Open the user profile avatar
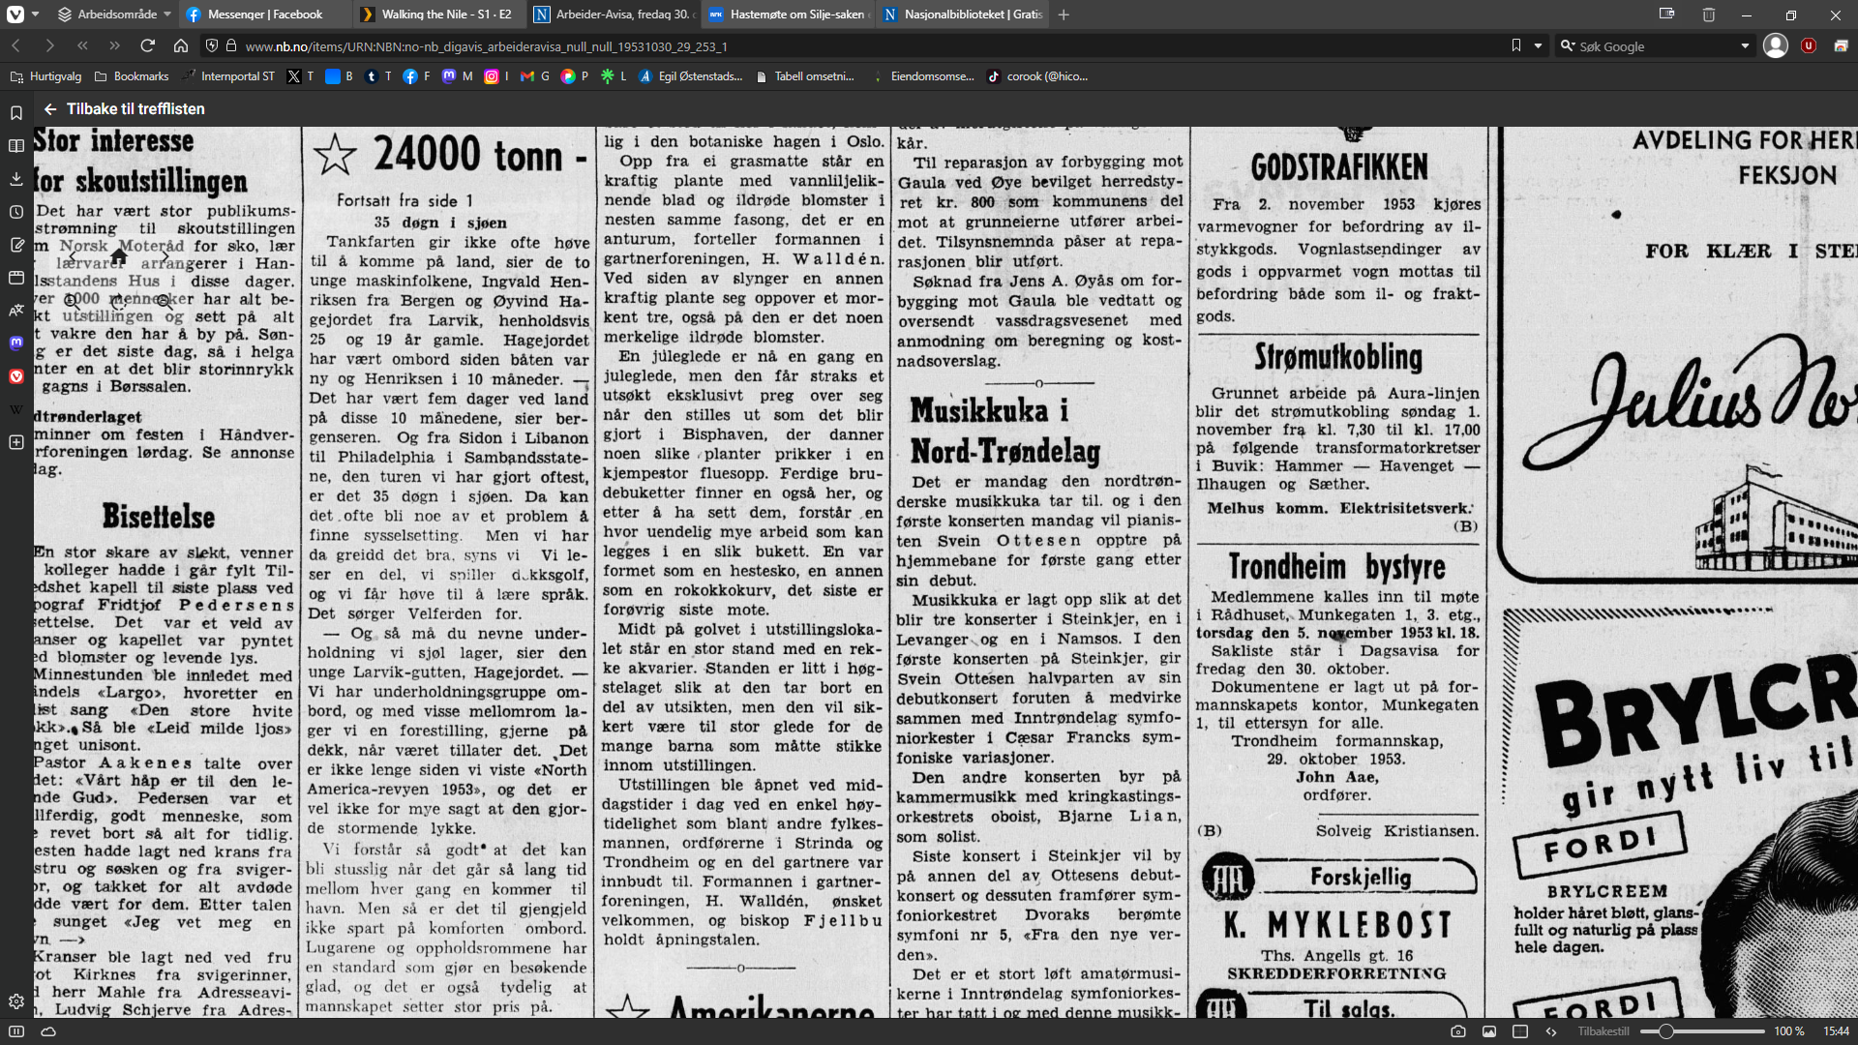Image resolution: width=1858 pixels, height=1045 pixels. tap(1776, 45)
